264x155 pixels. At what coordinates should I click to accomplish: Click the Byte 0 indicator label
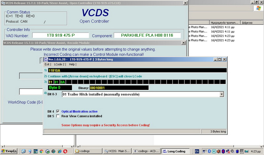click(60, 88)
